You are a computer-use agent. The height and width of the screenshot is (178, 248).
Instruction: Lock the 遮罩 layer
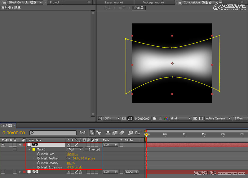pyautogui.click(x=15, y=145)
